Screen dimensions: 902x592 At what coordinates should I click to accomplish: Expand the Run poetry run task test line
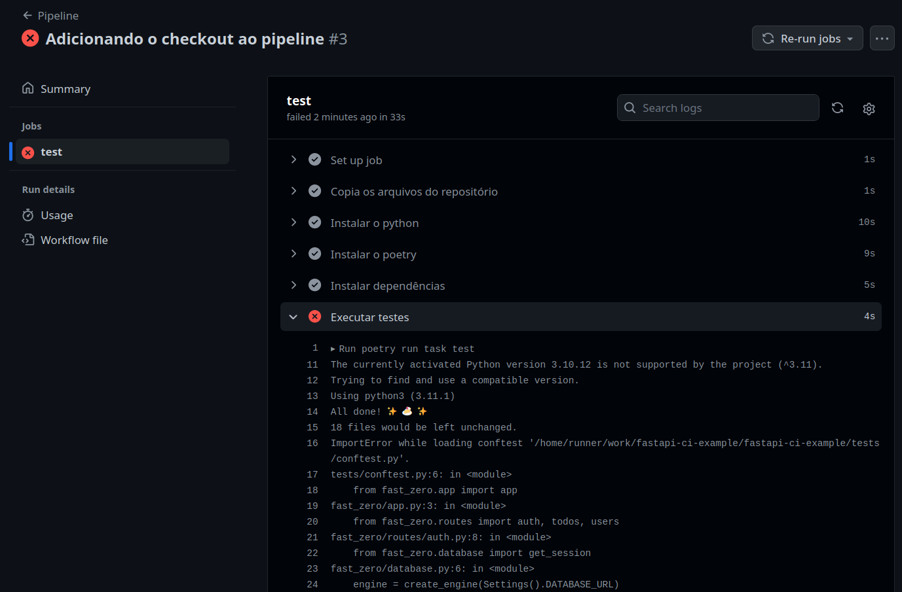tap(333, 349)
